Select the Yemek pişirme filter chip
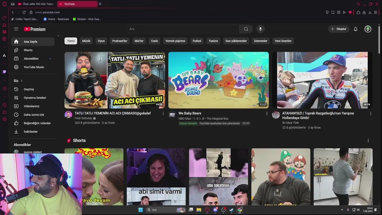 tap(175, 41)
